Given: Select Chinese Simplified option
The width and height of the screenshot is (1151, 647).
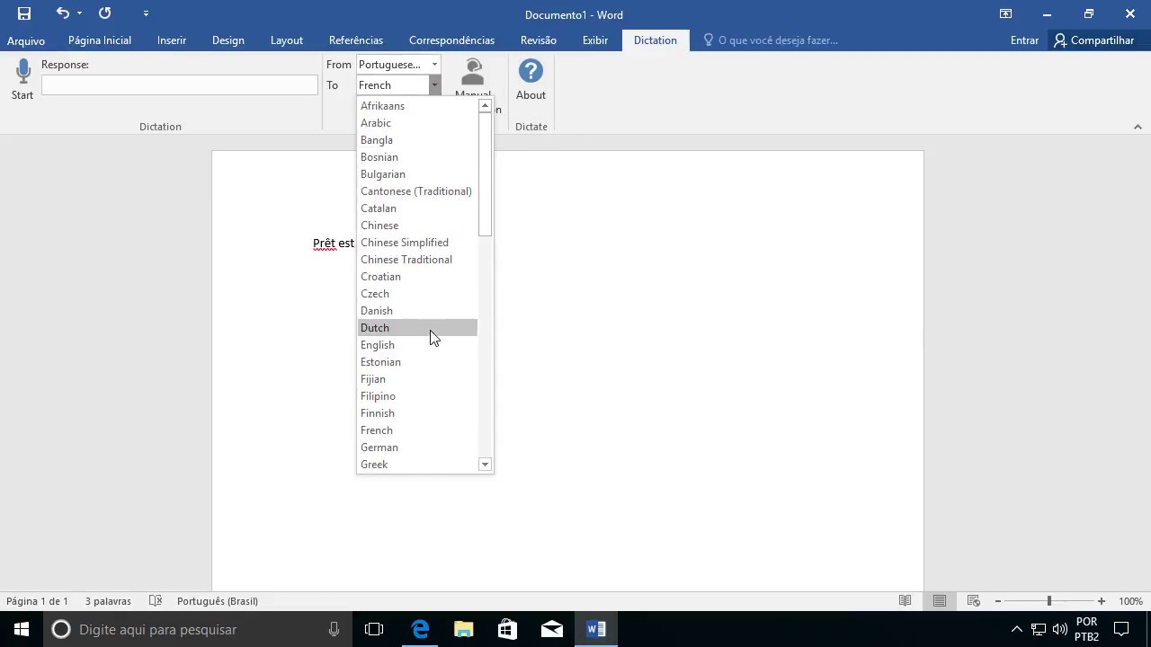Looking at the screenshot, I should pos(417,243).
